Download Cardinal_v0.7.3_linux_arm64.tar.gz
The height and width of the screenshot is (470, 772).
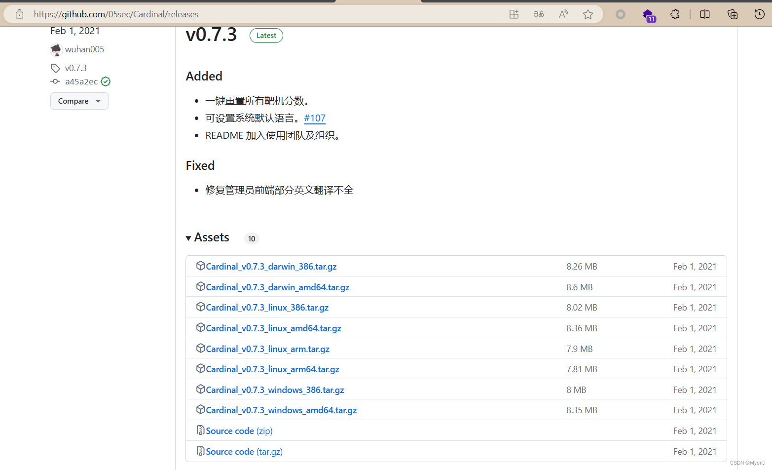point(272,369)
